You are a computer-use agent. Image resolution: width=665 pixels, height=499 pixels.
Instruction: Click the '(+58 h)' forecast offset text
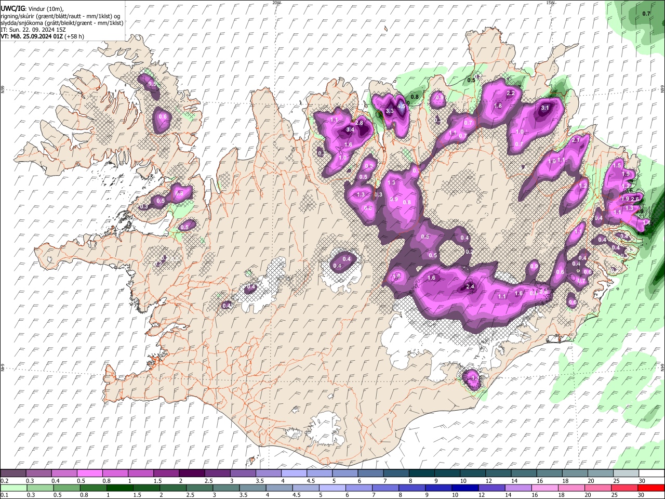[75, 36]
